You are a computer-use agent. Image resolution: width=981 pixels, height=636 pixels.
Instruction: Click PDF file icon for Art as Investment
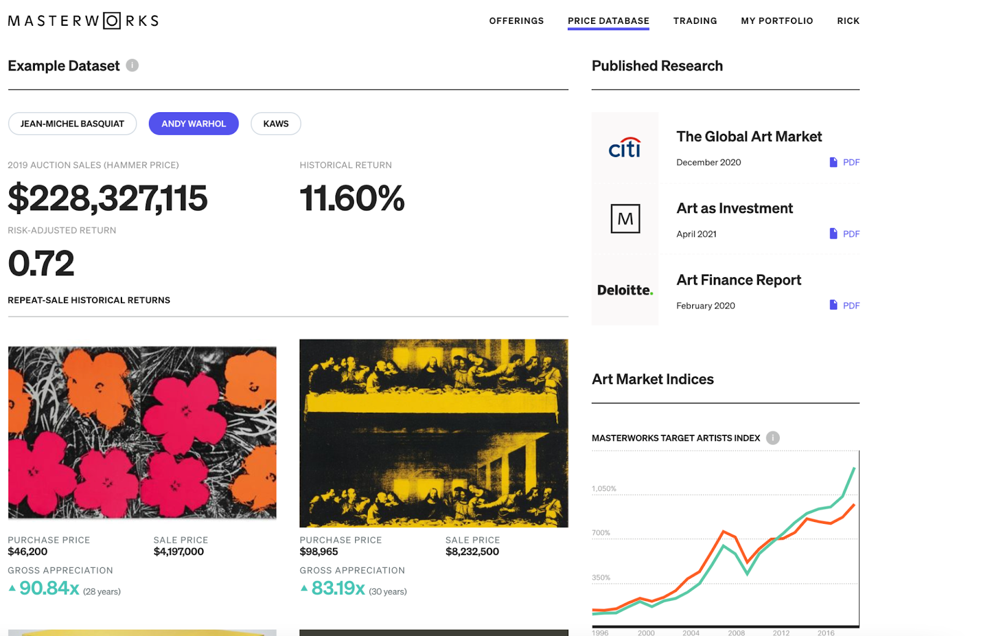click(833, 234)
